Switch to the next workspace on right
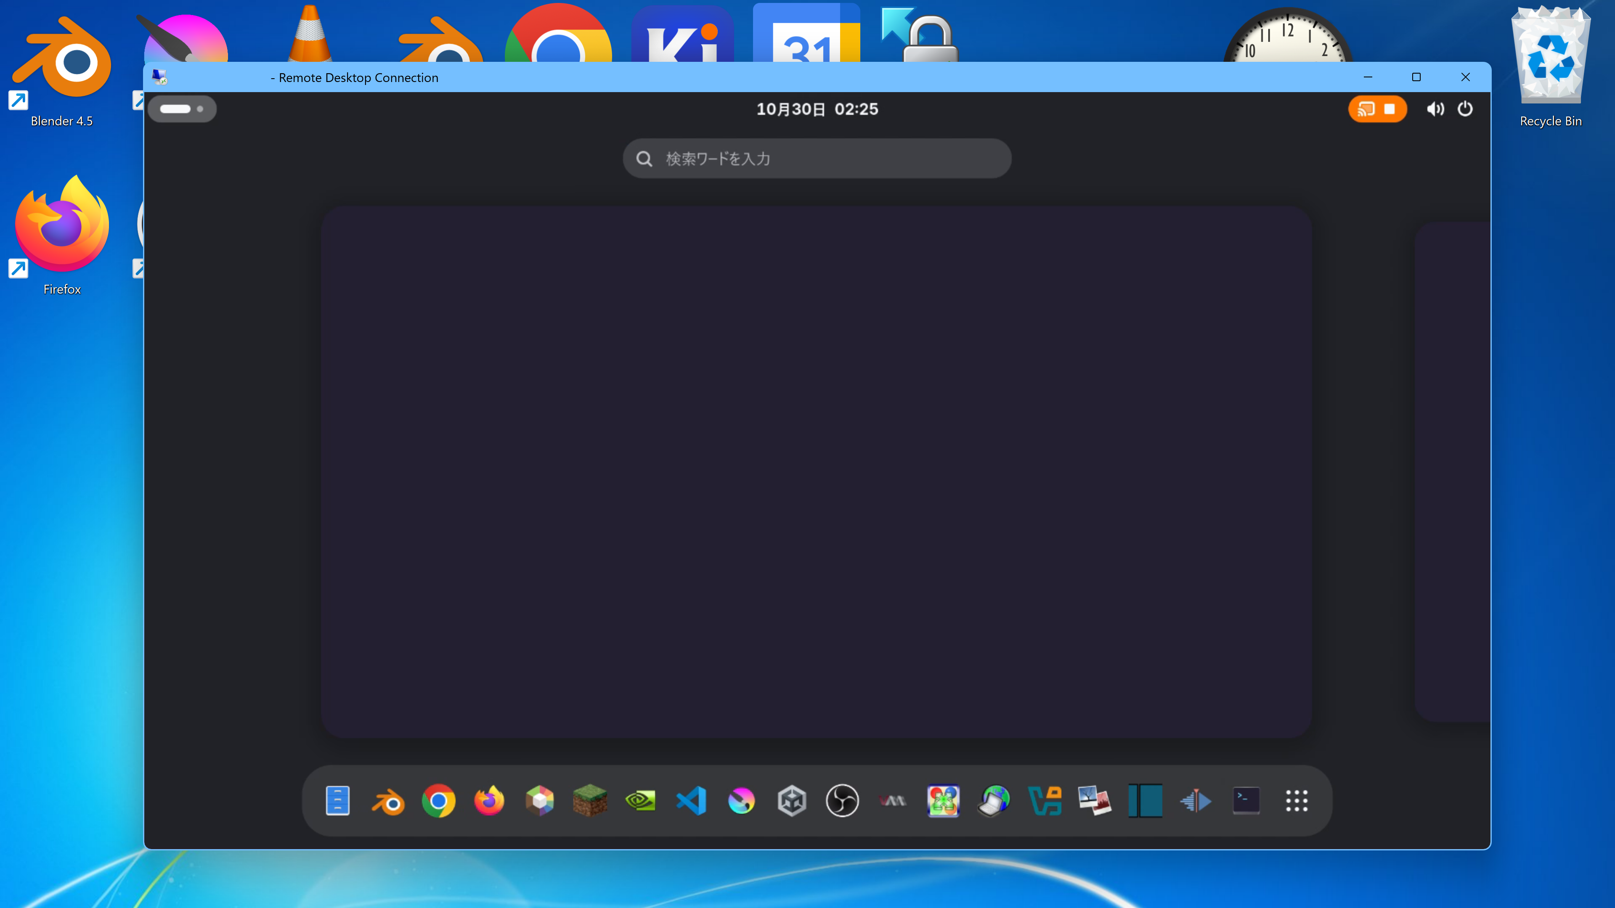The height and width of the screenshot is (908, 1615). tap(1453, 471)
